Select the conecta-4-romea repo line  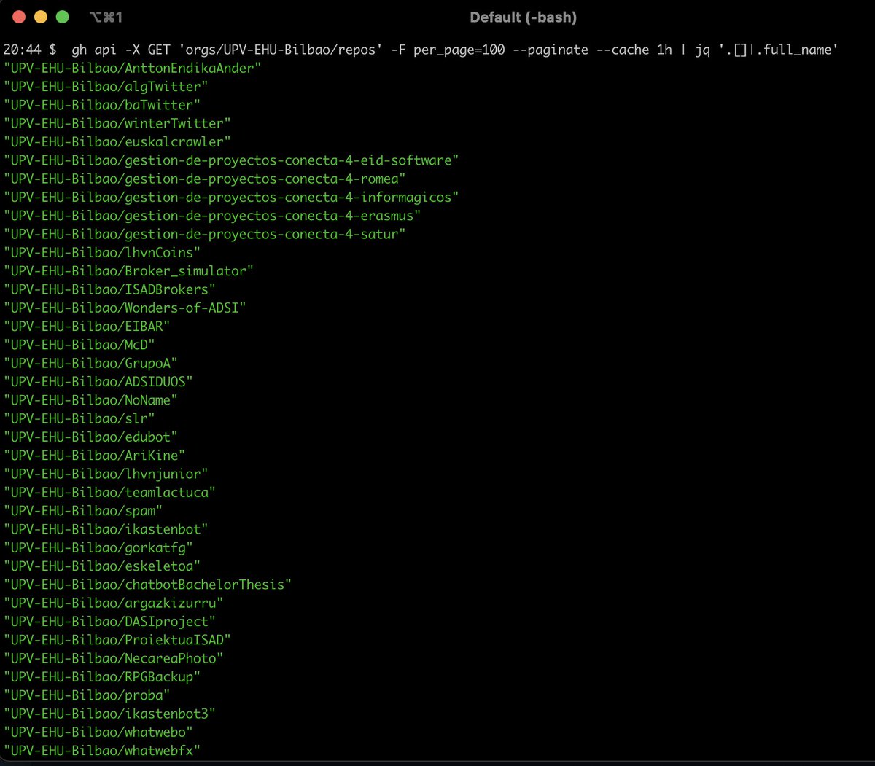[x=205, y=179]
